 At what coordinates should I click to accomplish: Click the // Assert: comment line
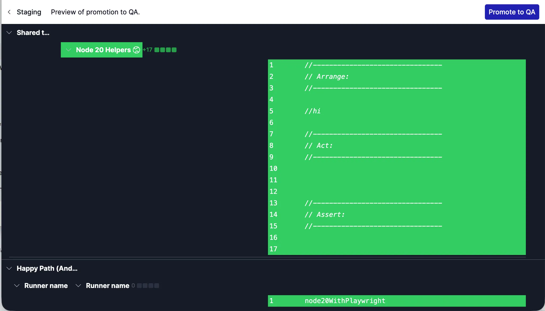[325, 215]
